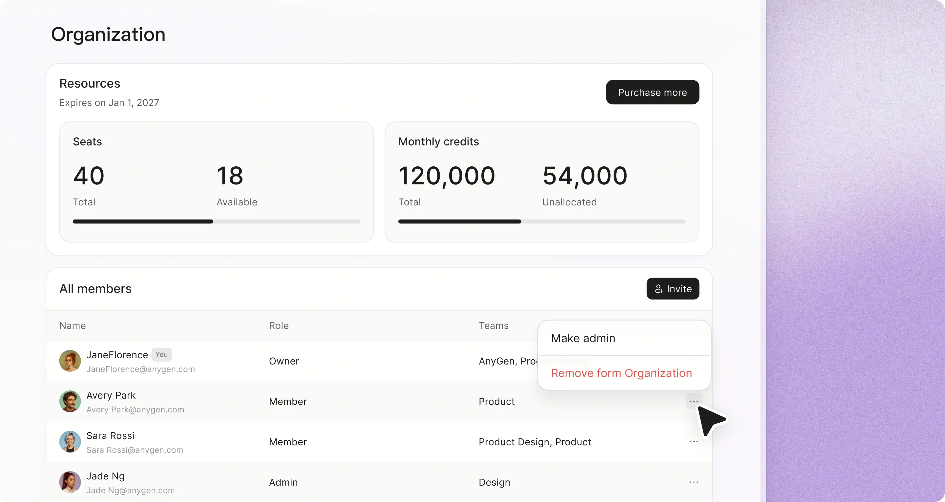The image size is (945, 502).
Task: Click Sara Rossi@anygen.com email address
Action: tap(135, 450)
